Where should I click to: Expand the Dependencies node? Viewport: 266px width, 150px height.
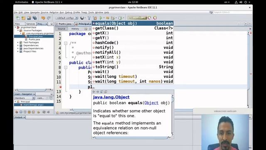tap(18, 45)
